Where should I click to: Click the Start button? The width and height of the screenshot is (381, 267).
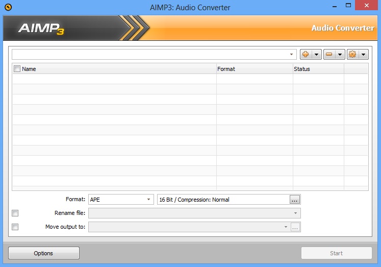pyautogui.click(x=337, y=253)
